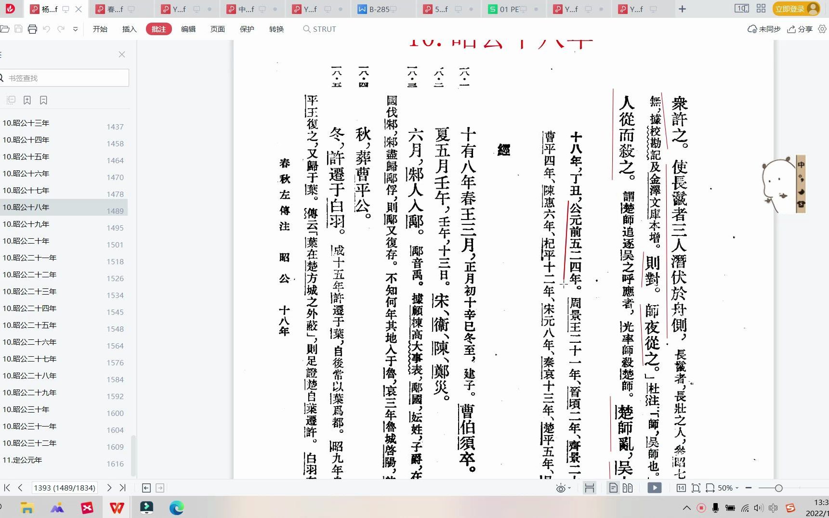Start slideshow play mode

654,488
